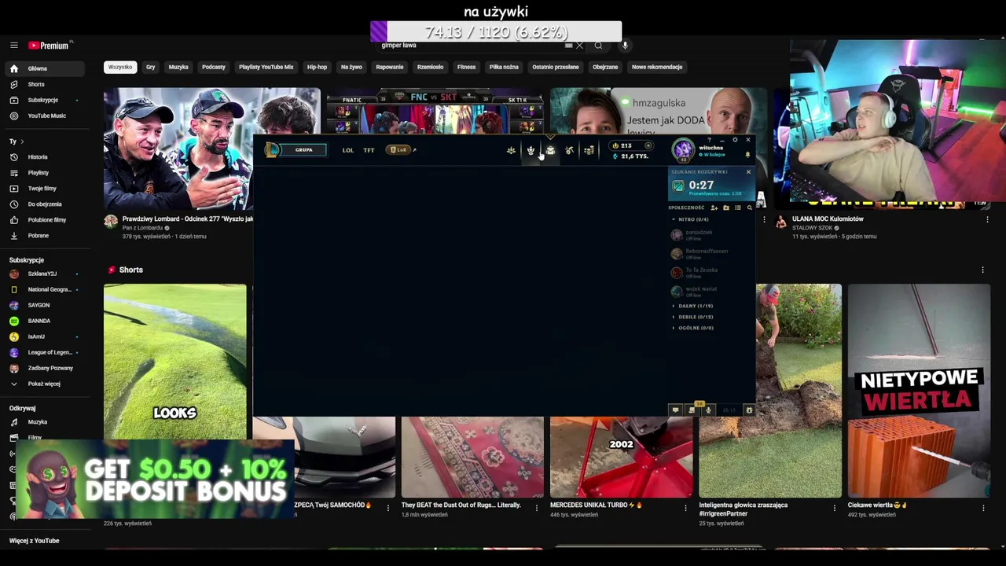The height and width of the screenshot is (566, 1006).
Task: Start YouTube voice search microphone
Action: tap(625, 46)
